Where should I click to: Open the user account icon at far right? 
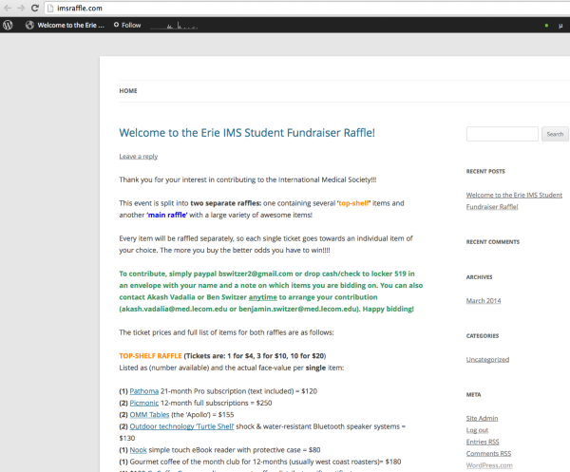pos(560,25)
